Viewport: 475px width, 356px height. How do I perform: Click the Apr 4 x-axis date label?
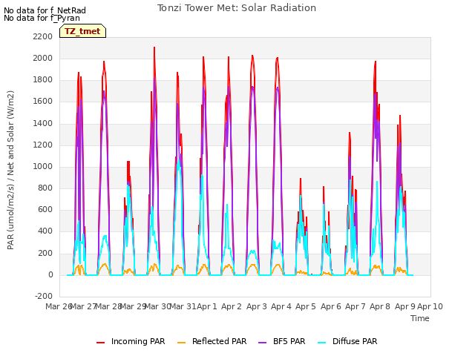pos(281,306)
